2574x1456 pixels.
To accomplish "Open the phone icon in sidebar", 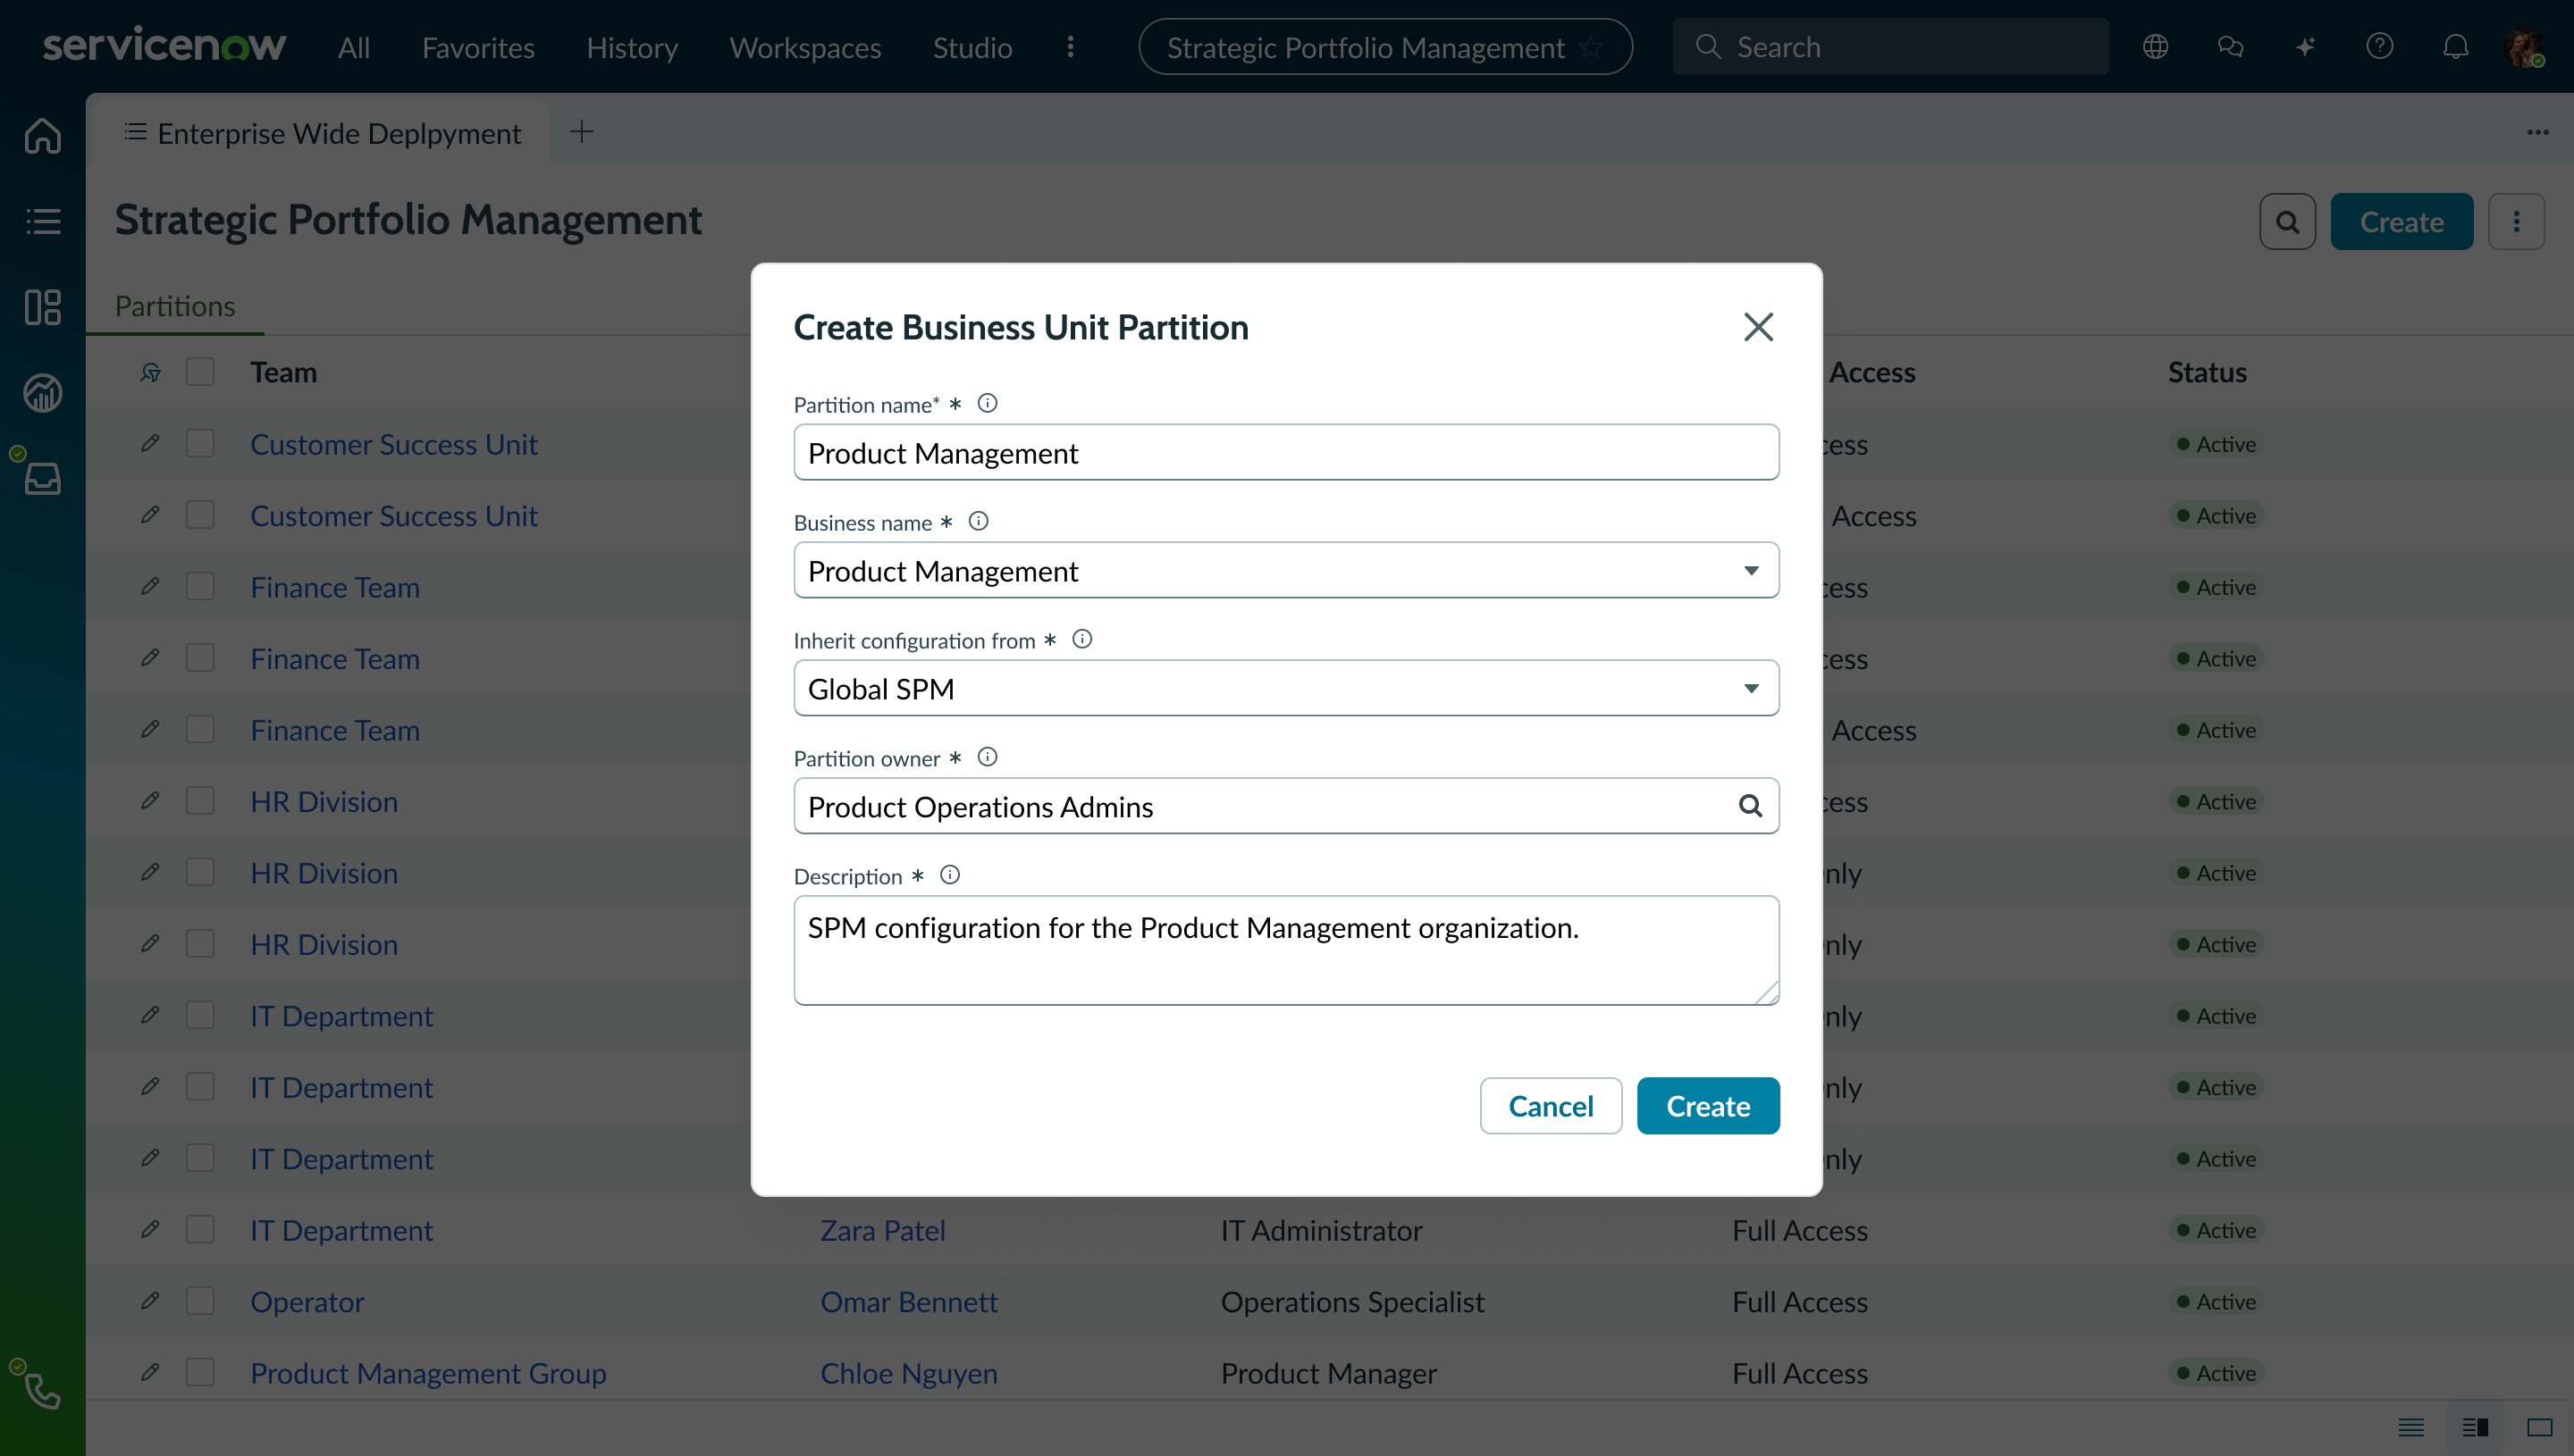I will click(43, 1390).
